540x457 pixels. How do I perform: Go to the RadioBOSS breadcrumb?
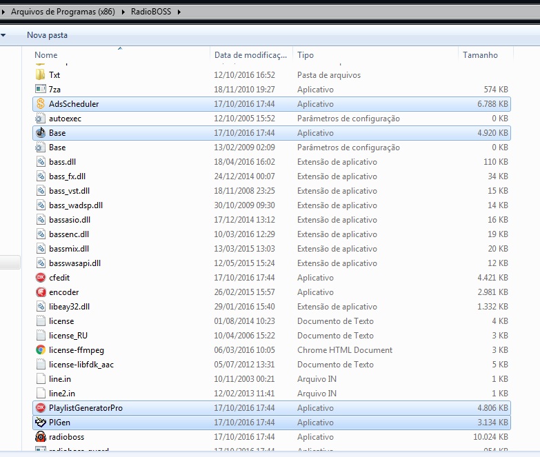point(151,12)
